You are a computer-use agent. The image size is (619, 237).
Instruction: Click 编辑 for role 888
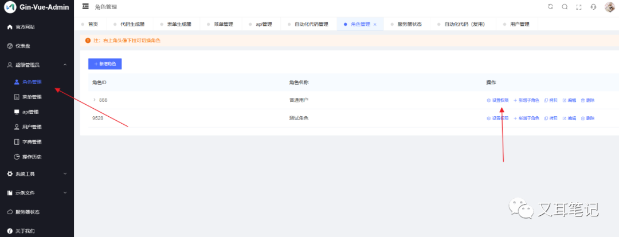569,100
